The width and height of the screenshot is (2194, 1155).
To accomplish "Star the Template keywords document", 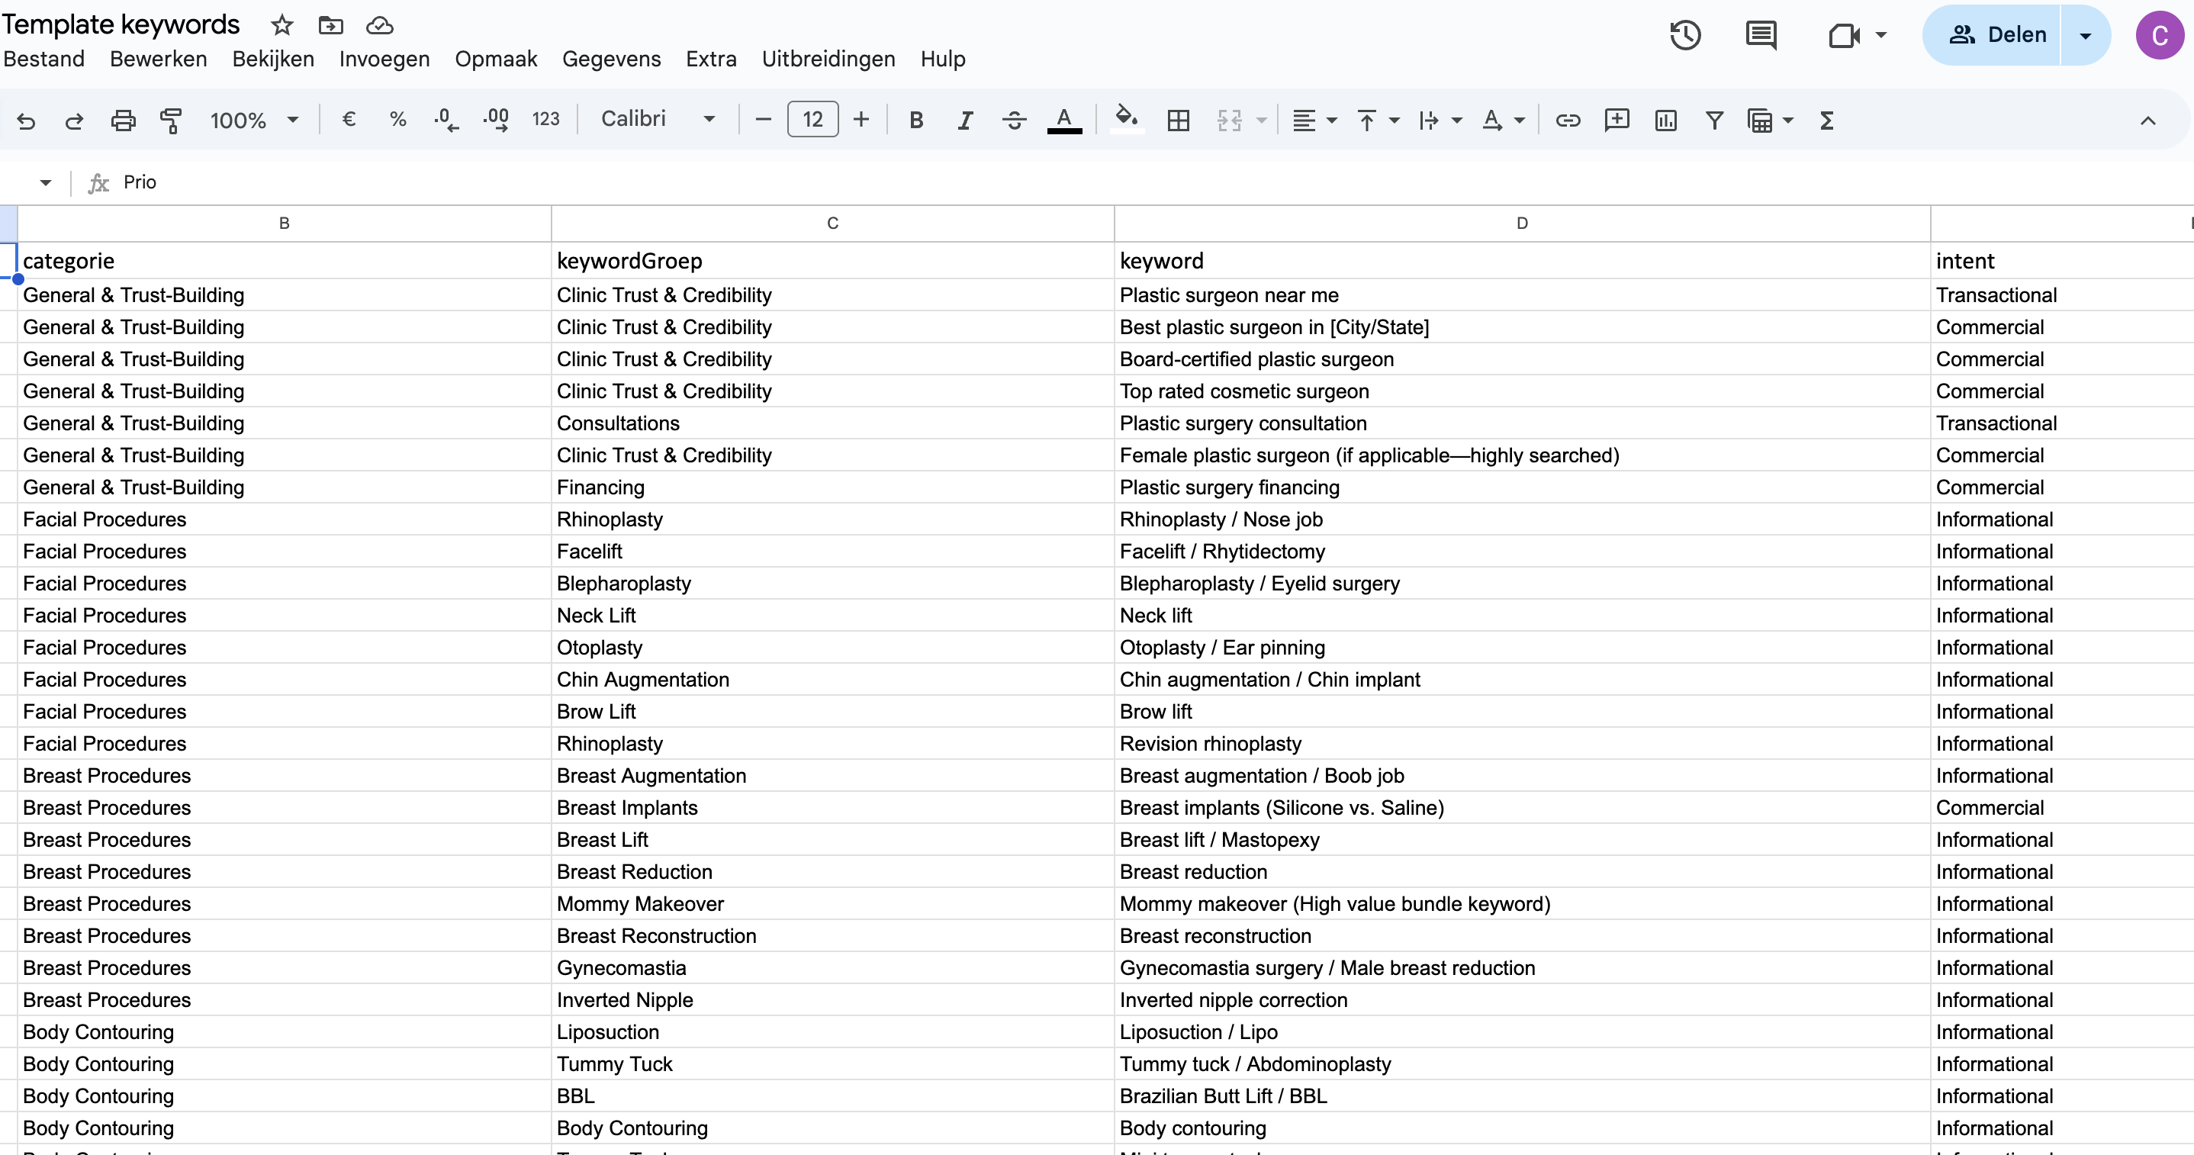I will tap(282, 24).
